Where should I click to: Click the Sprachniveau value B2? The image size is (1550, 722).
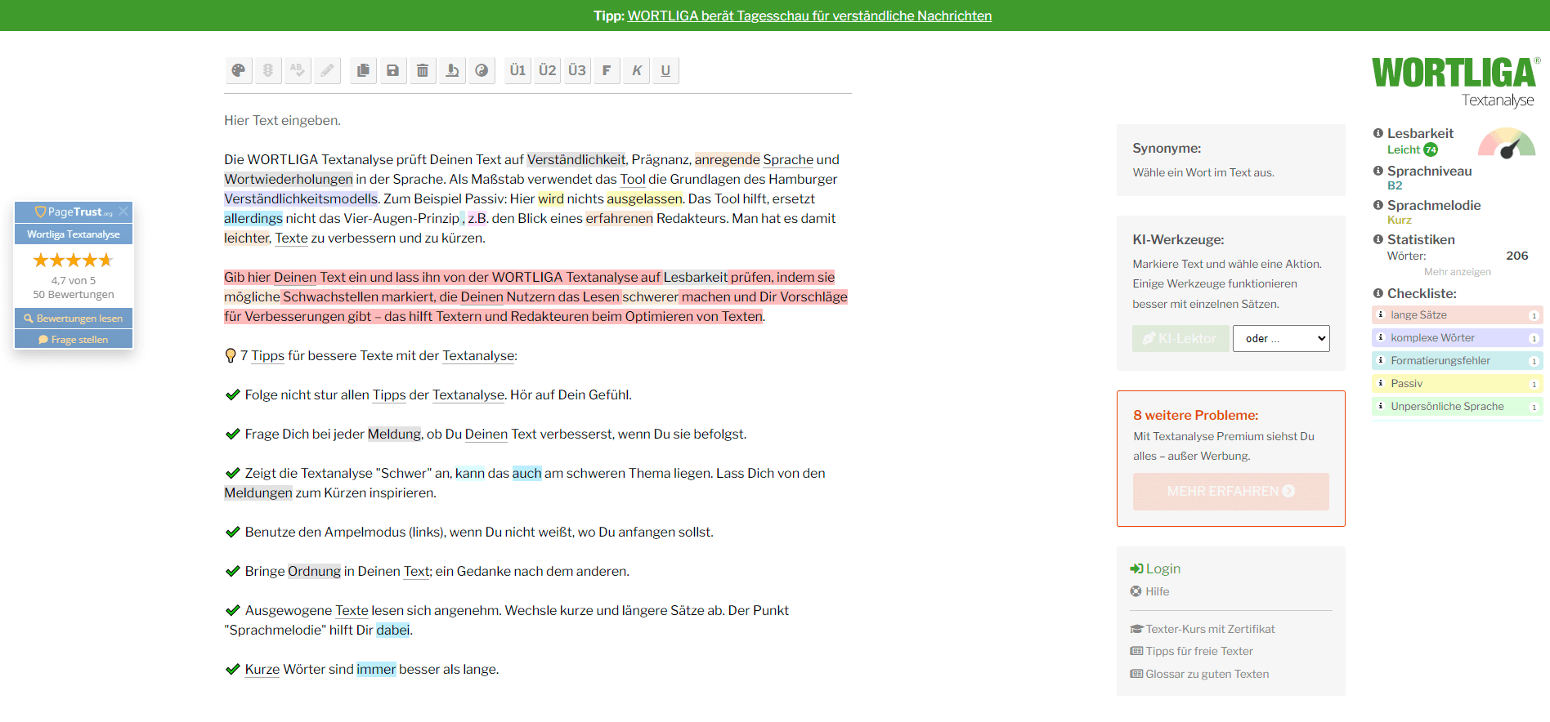point(1395,185)
